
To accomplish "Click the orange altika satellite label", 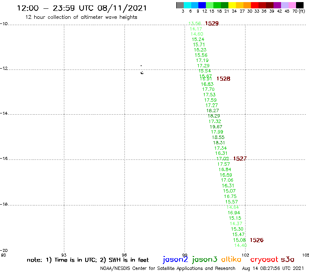I will coord(231,259).
